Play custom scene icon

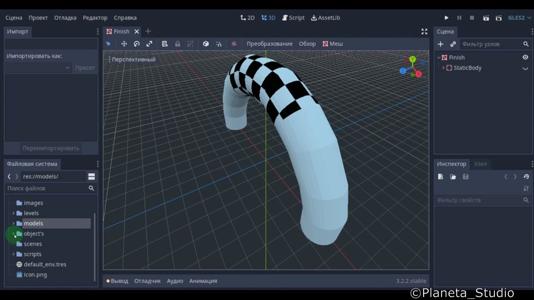[x=499, y=18]
